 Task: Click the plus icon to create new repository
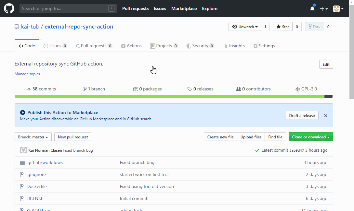(x=322, y=8)
